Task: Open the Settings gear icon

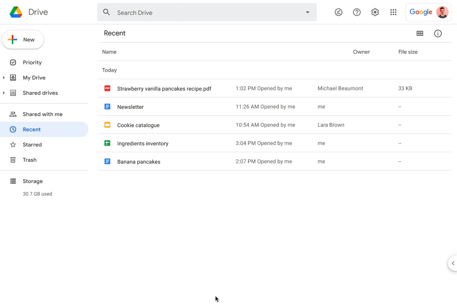Action: [375, 13]
